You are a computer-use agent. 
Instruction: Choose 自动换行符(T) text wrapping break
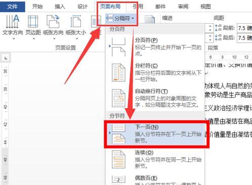pos(155,98)
